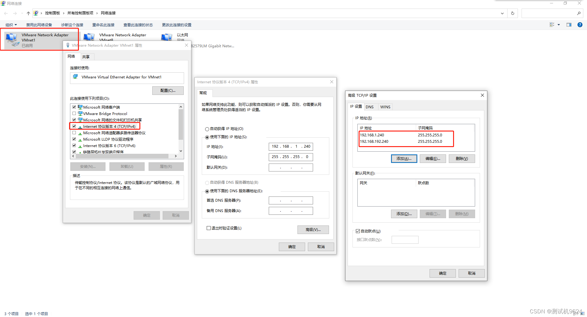Click 确定 in IPv4 properties dialog
This screenshot has height=317, width=587.
tap(292, 247)
